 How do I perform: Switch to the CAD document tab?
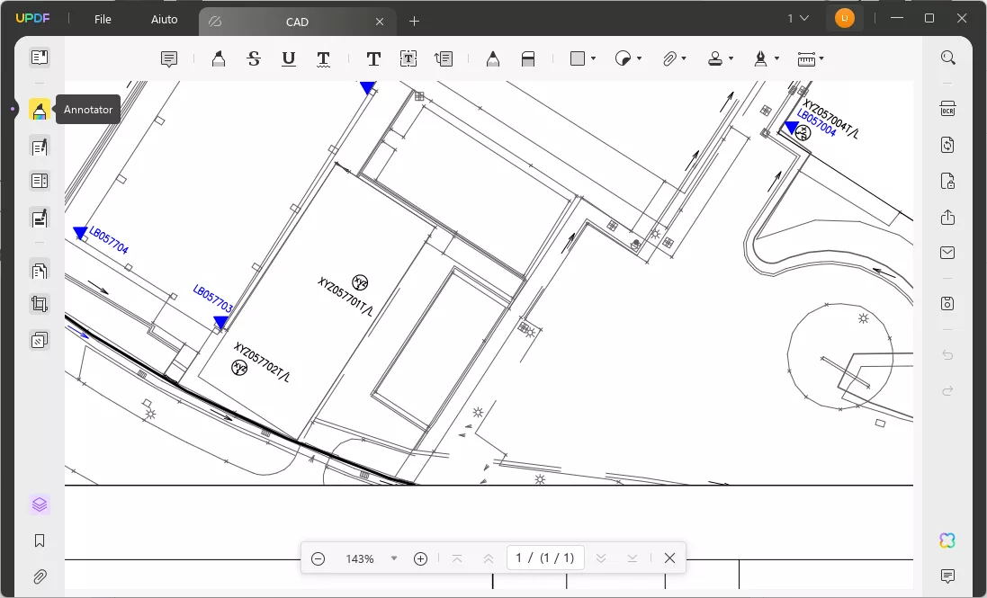(x=297, y=22)
